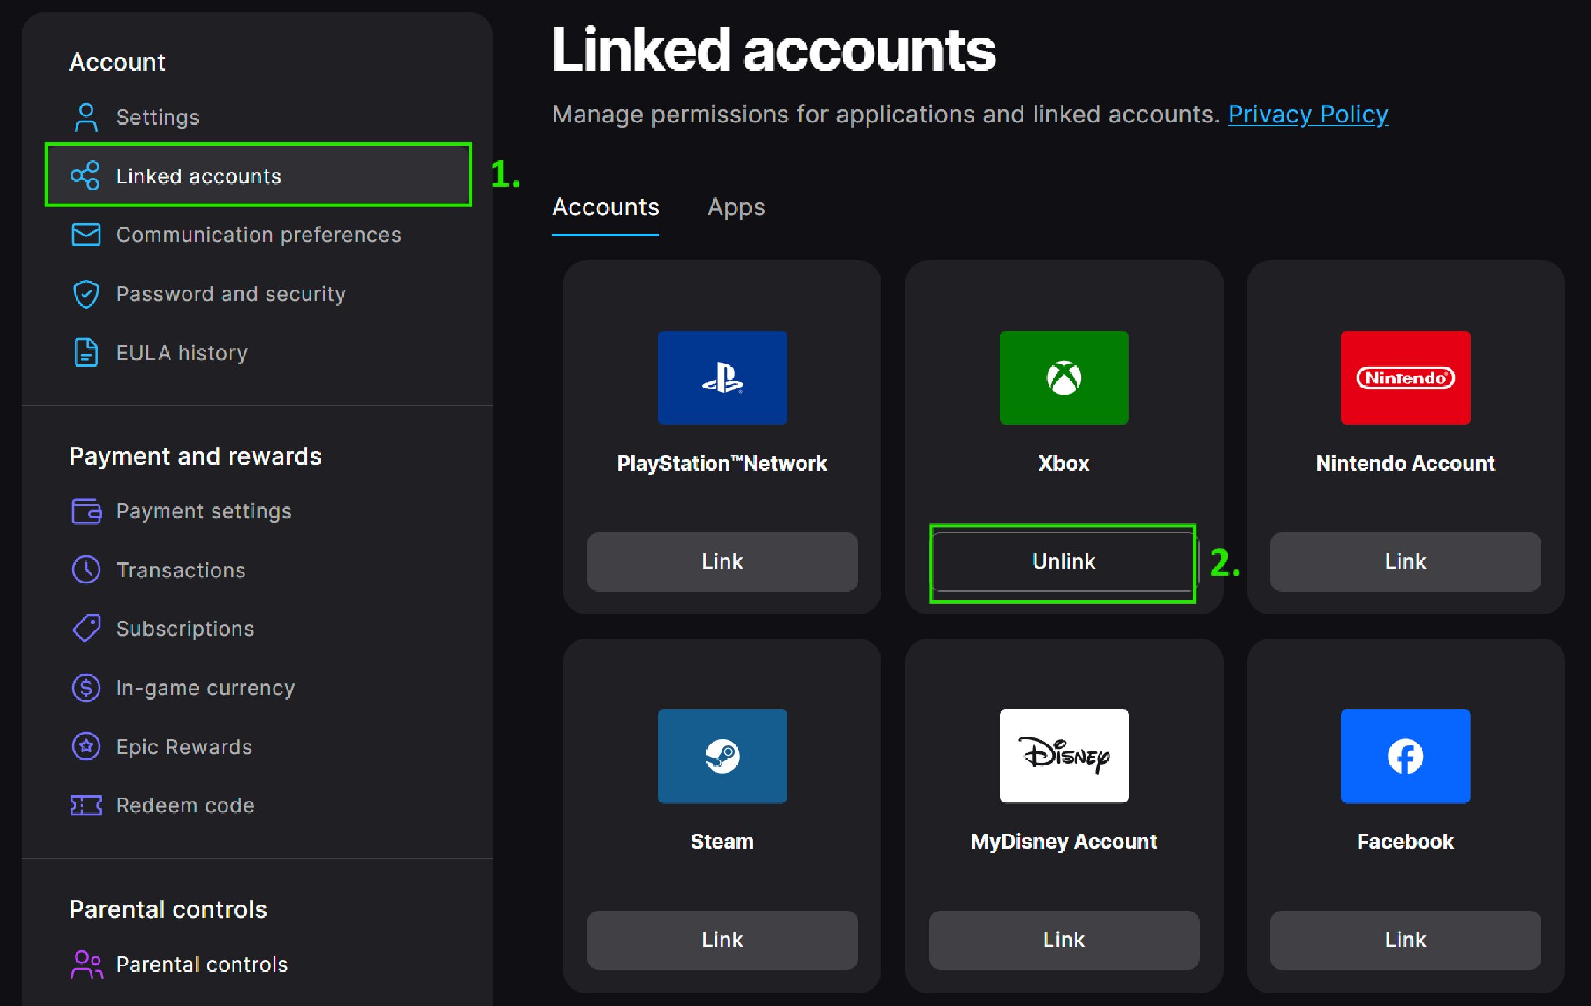This screenshot has height=1006, width=1591.
Task: Click the PlayStation Network logo tile
Action: [722, 378]
